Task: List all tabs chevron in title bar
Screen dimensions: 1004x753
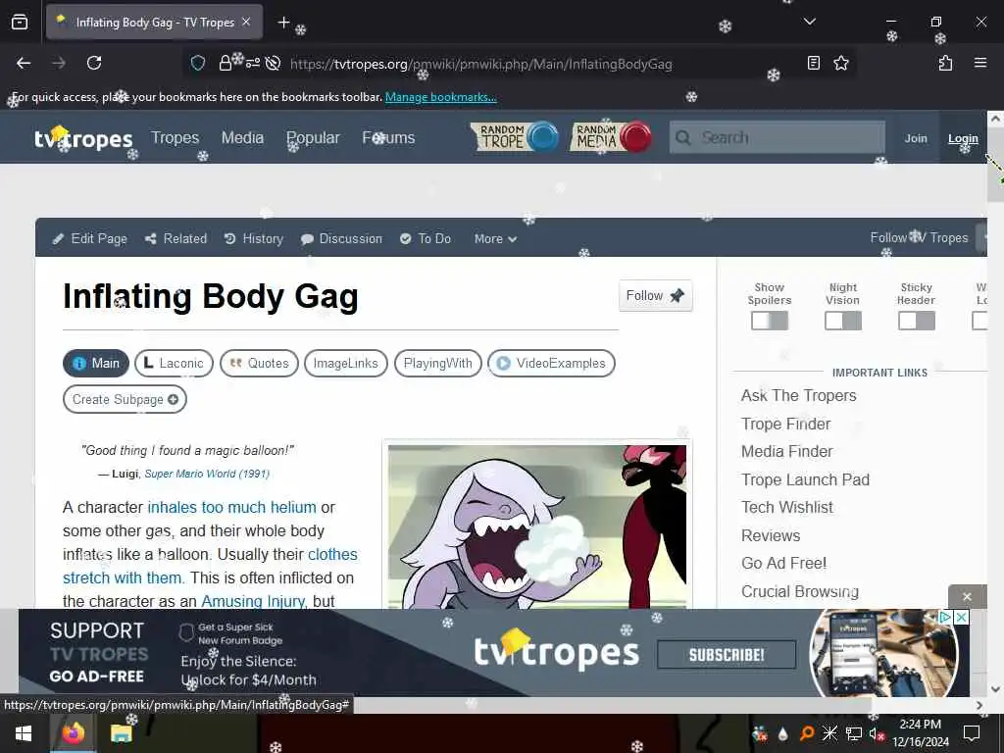Action: [x=809, y=22]
